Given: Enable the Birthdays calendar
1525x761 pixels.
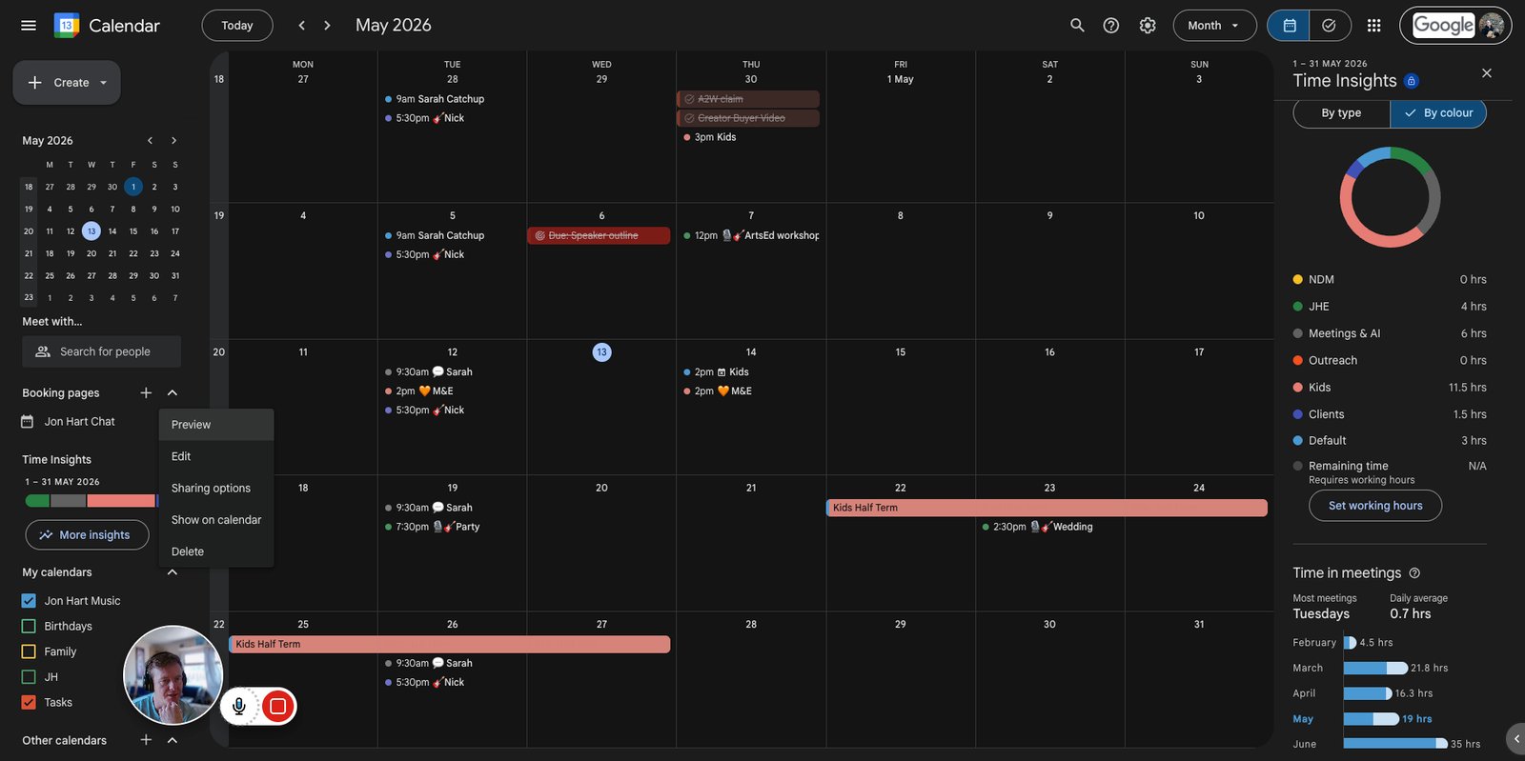Looking at the screenshot, I should point(29,627).
